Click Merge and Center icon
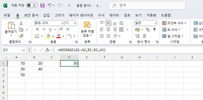 [x=121, y=30]
